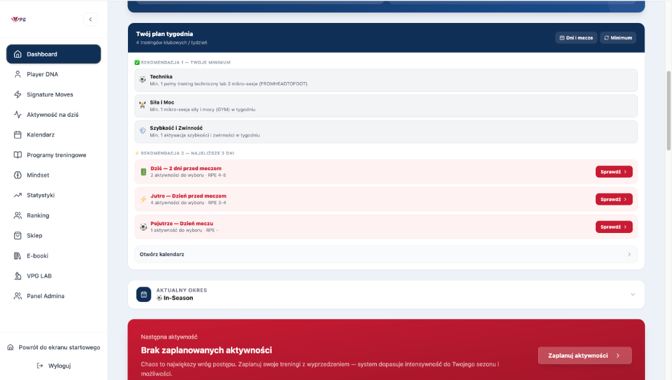Select the Siła i Moc recommendation card
Screen dimensions: 672x380
(386, 106)
